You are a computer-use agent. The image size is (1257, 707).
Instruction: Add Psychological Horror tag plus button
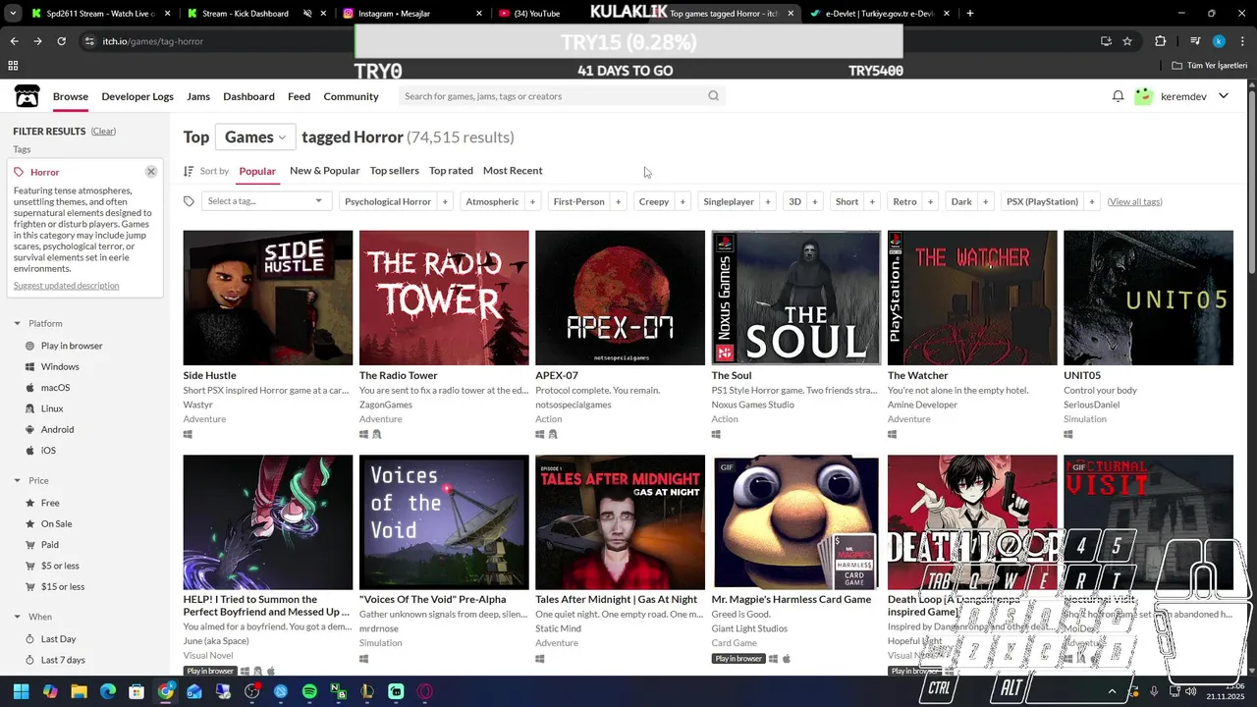(445, 202)
